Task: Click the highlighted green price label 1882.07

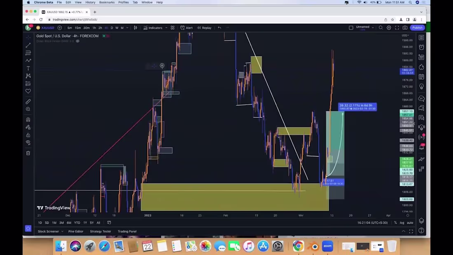Action: click(x=406, y=70)
